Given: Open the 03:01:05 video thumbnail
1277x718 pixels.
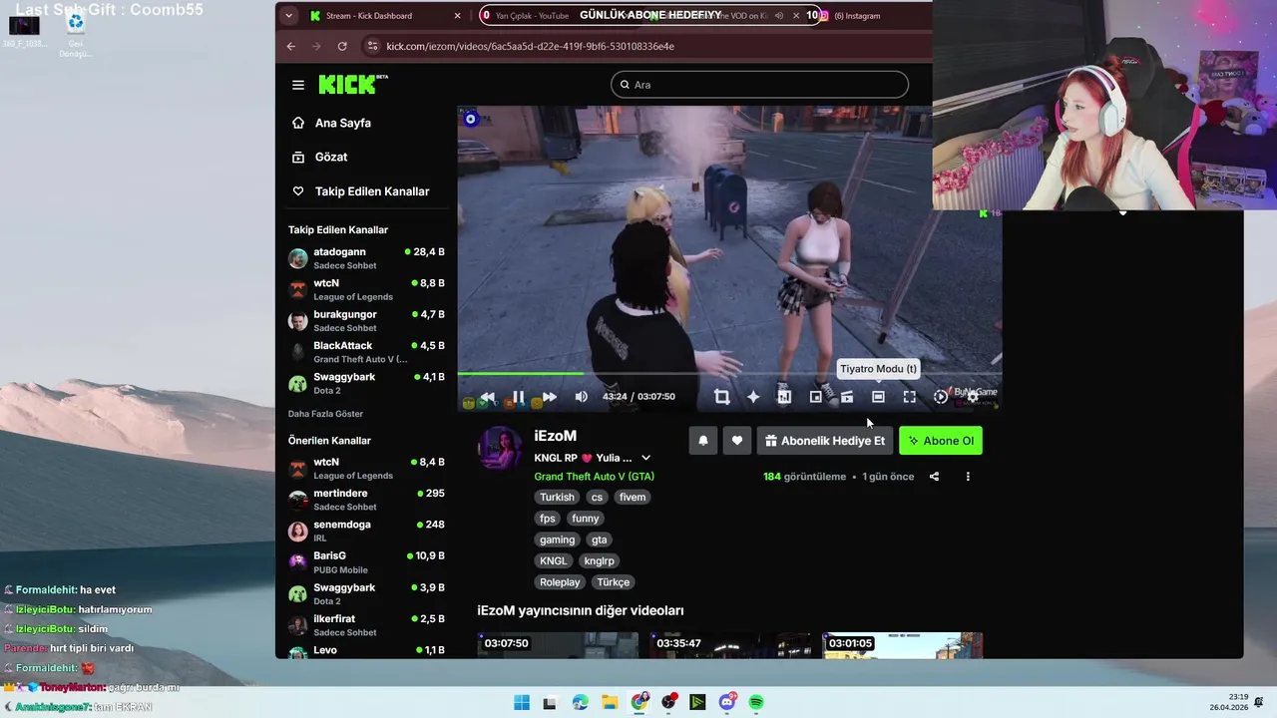Looking at the screenshot, I should point(902,645).
